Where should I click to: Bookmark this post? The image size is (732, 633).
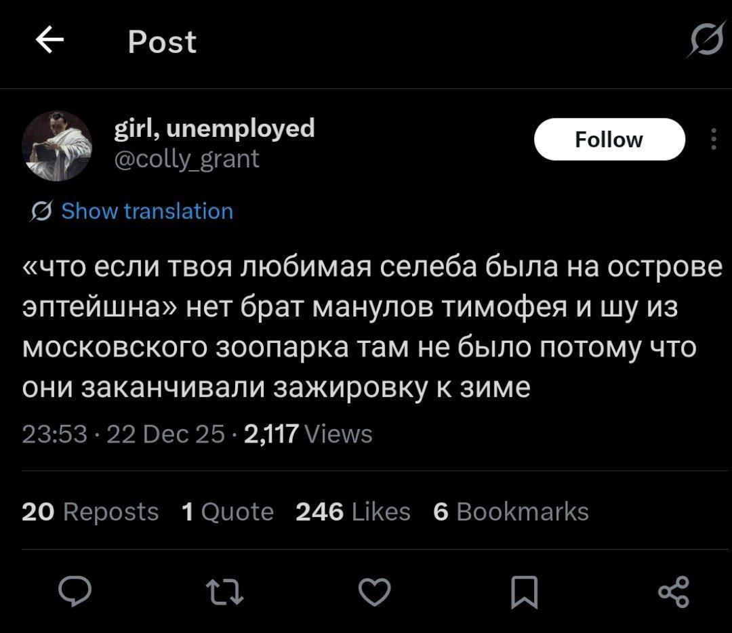(524, 592)
